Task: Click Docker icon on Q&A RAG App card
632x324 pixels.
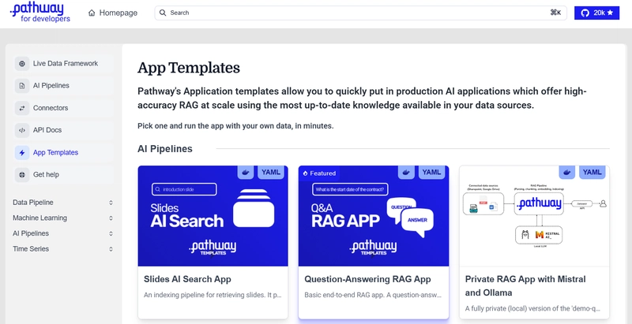Action: click(406, 173)
